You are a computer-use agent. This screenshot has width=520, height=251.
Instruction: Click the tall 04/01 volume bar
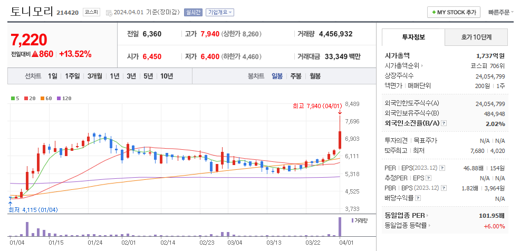tap(340, 227)
